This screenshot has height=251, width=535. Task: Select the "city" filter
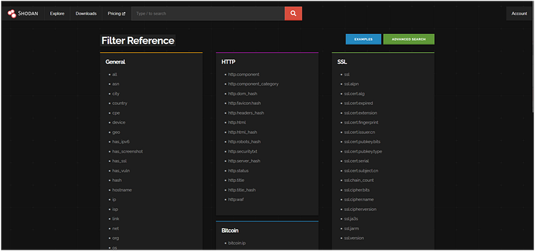[x=116, y=94]
